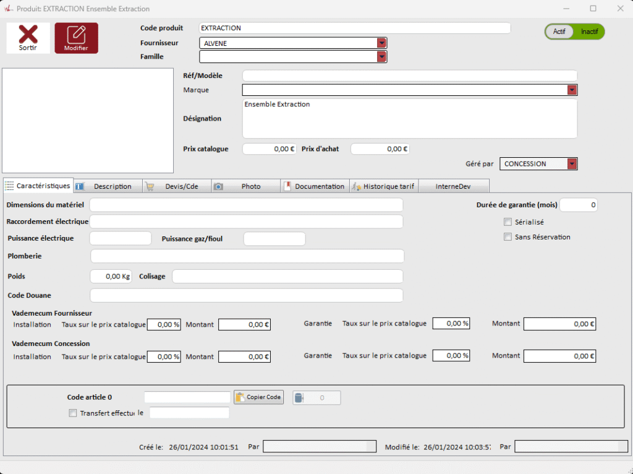
Task: Switch the status toggle to Inactif
Action: point(588,32)
